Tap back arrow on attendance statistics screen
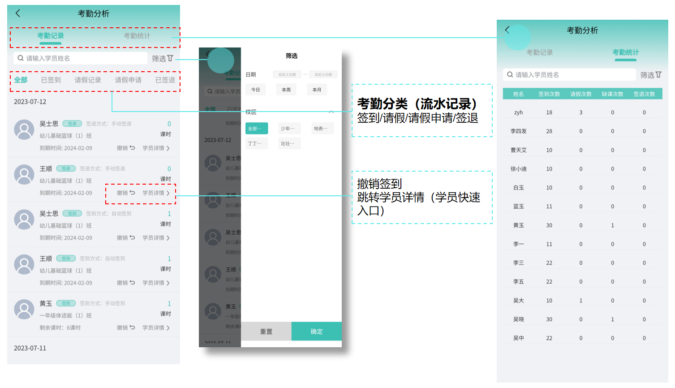This screenshot has height=388, width=675. tap(507, 30)
